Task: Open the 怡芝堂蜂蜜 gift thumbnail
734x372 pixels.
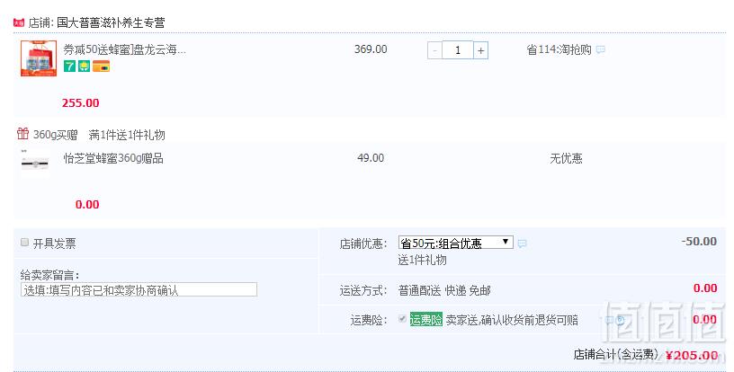Action: tap(35, 163)
